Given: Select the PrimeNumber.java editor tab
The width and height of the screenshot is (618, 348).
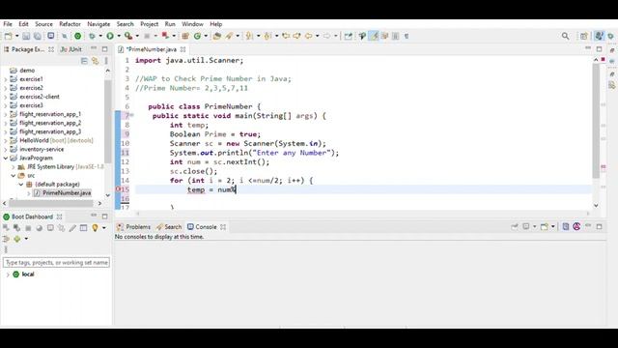Looking at the screenshot, I should 151,49.
